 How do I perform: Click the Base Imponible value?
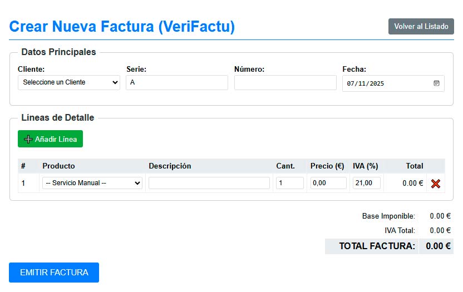coord(440,216)
